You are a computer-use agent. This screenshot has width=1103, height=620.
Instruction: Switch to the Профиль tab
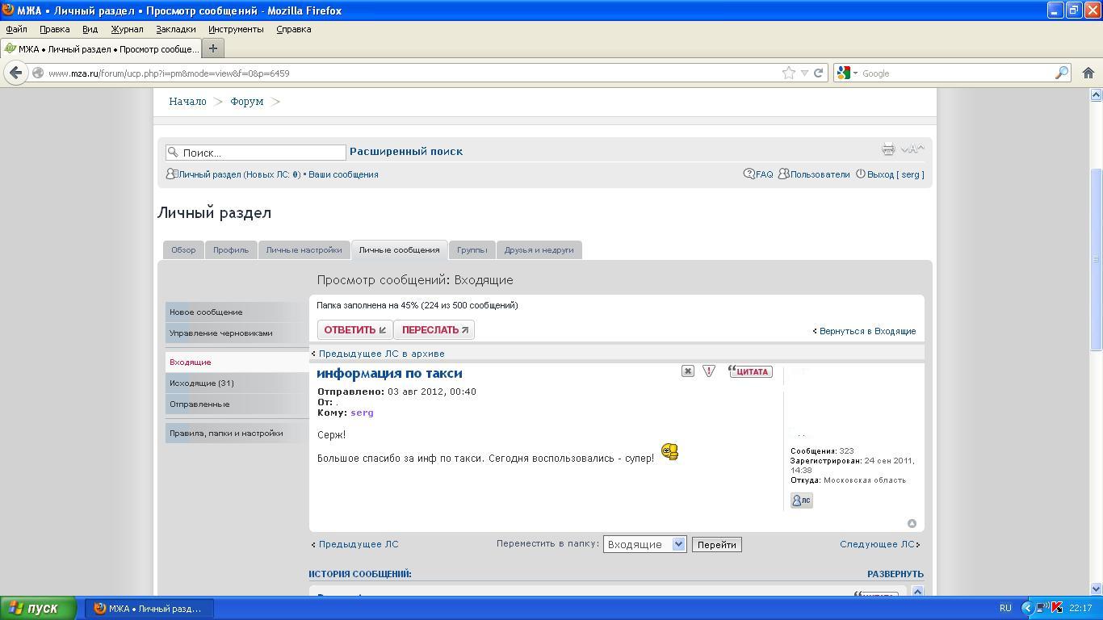point(231,250)
